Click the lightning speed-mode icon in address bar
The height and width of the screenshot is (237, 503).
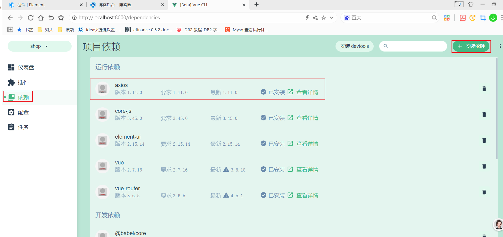click(x=307, y=18)
